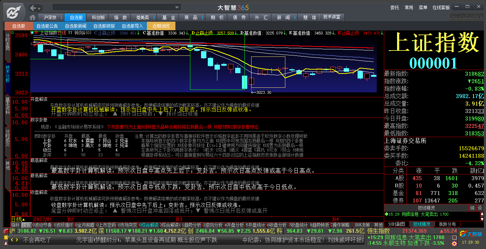Click the next-news arrow in the ticker
Viewport: 486px width, 249px height.
[17, 240]
